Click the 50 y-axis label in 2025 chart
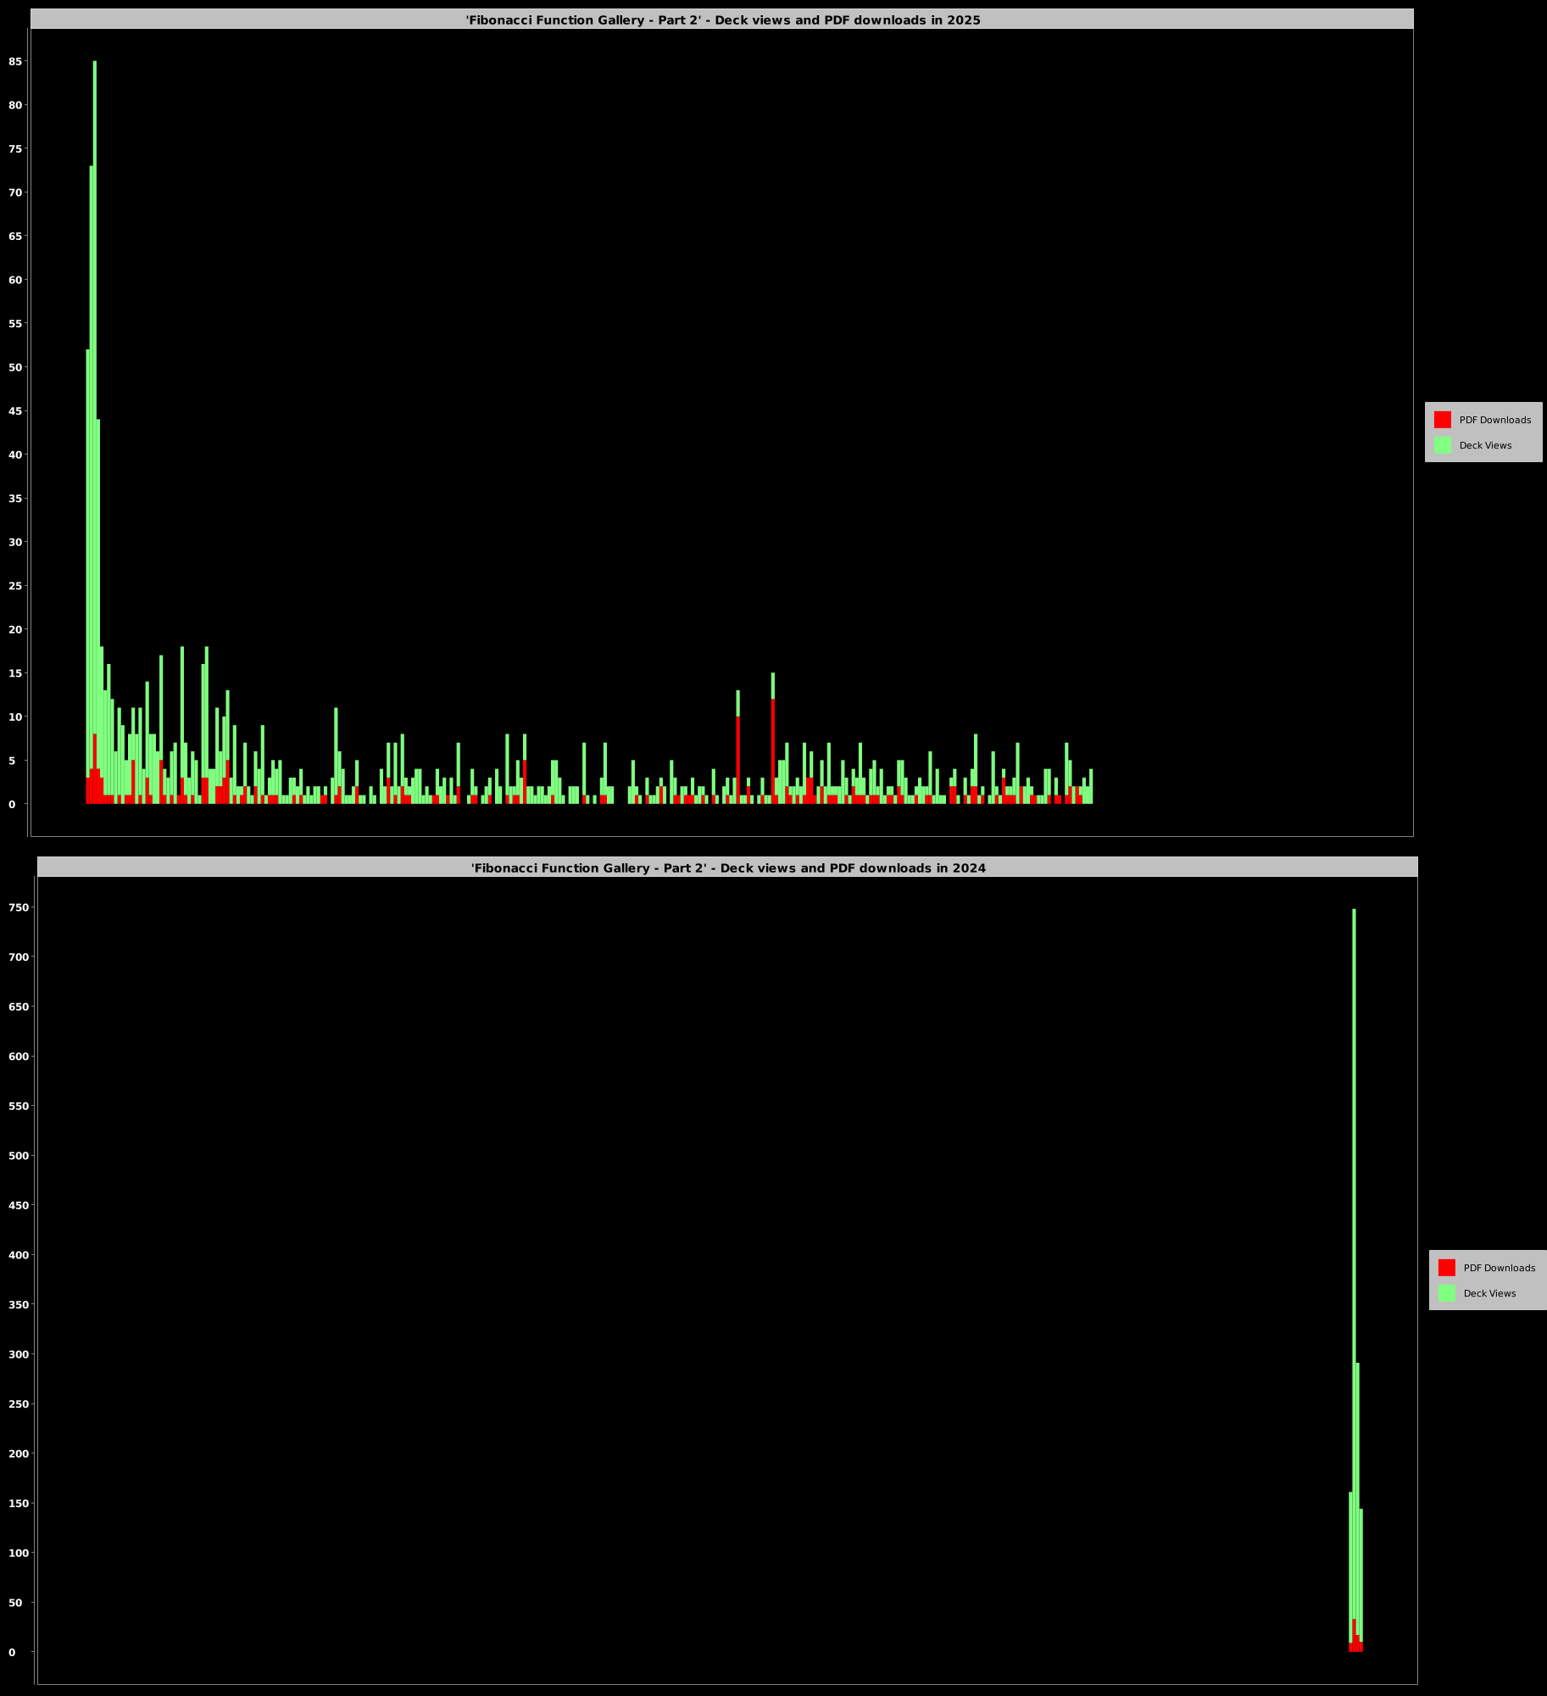This screenshot has width=1547, height=1696. [15, 367]
